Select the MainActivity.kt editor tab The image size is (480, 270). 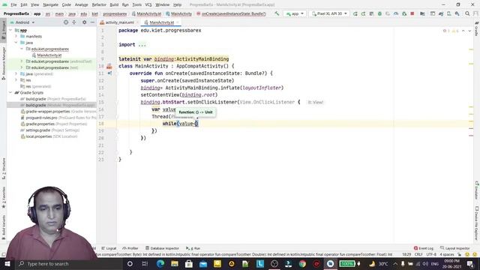[x=162, y=22]
